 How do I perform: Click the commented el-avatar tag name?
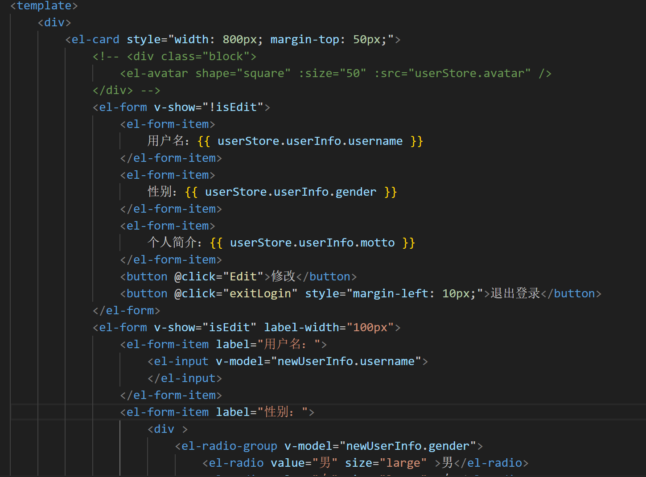[x=157, y=74]
